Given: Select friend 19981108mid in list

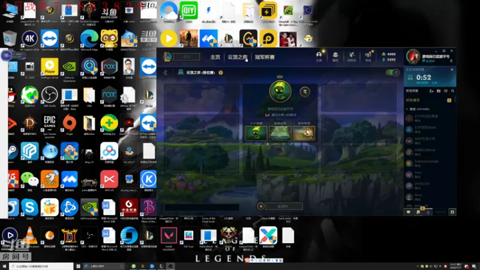Looking at the screenshot, I should (428, 152).
